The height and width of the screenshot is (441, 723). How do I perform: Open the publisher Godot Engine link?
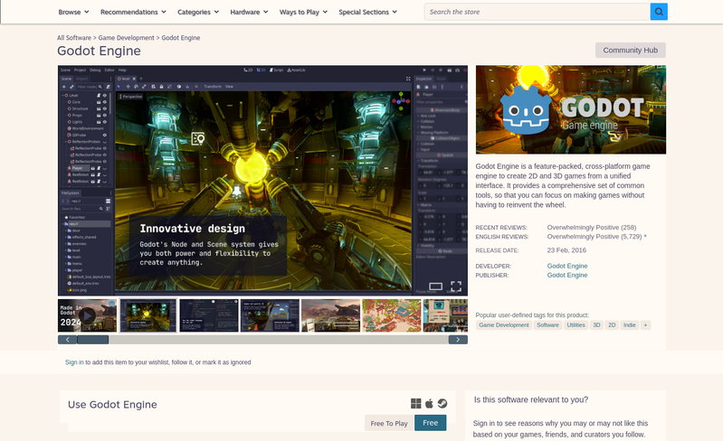tap(567, 276)
